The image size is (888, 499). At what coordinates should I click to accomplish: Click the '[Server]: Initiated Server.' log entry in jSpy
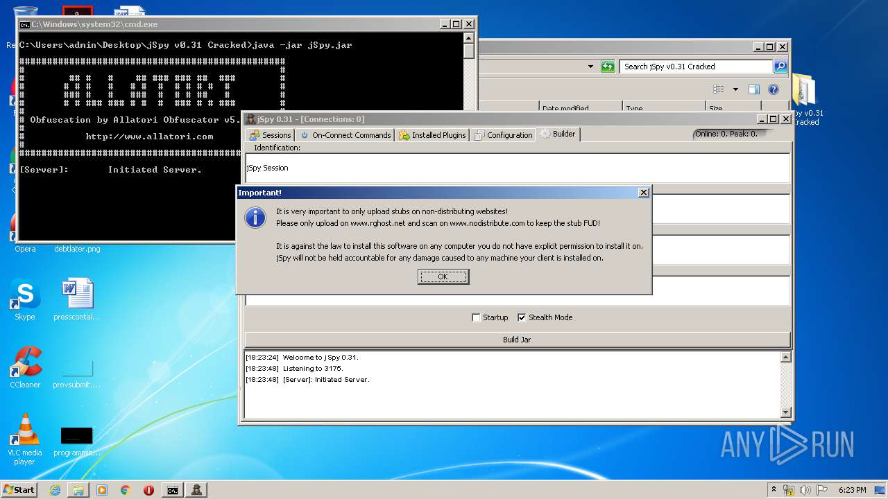326,380
